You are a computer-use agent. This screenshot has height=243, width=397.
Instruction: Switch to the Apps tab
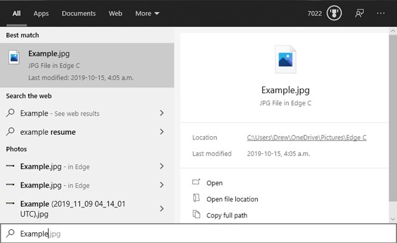(41, 13)
